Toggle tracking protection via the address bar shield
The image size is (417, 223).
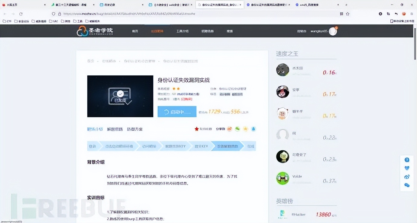point(53,14)
